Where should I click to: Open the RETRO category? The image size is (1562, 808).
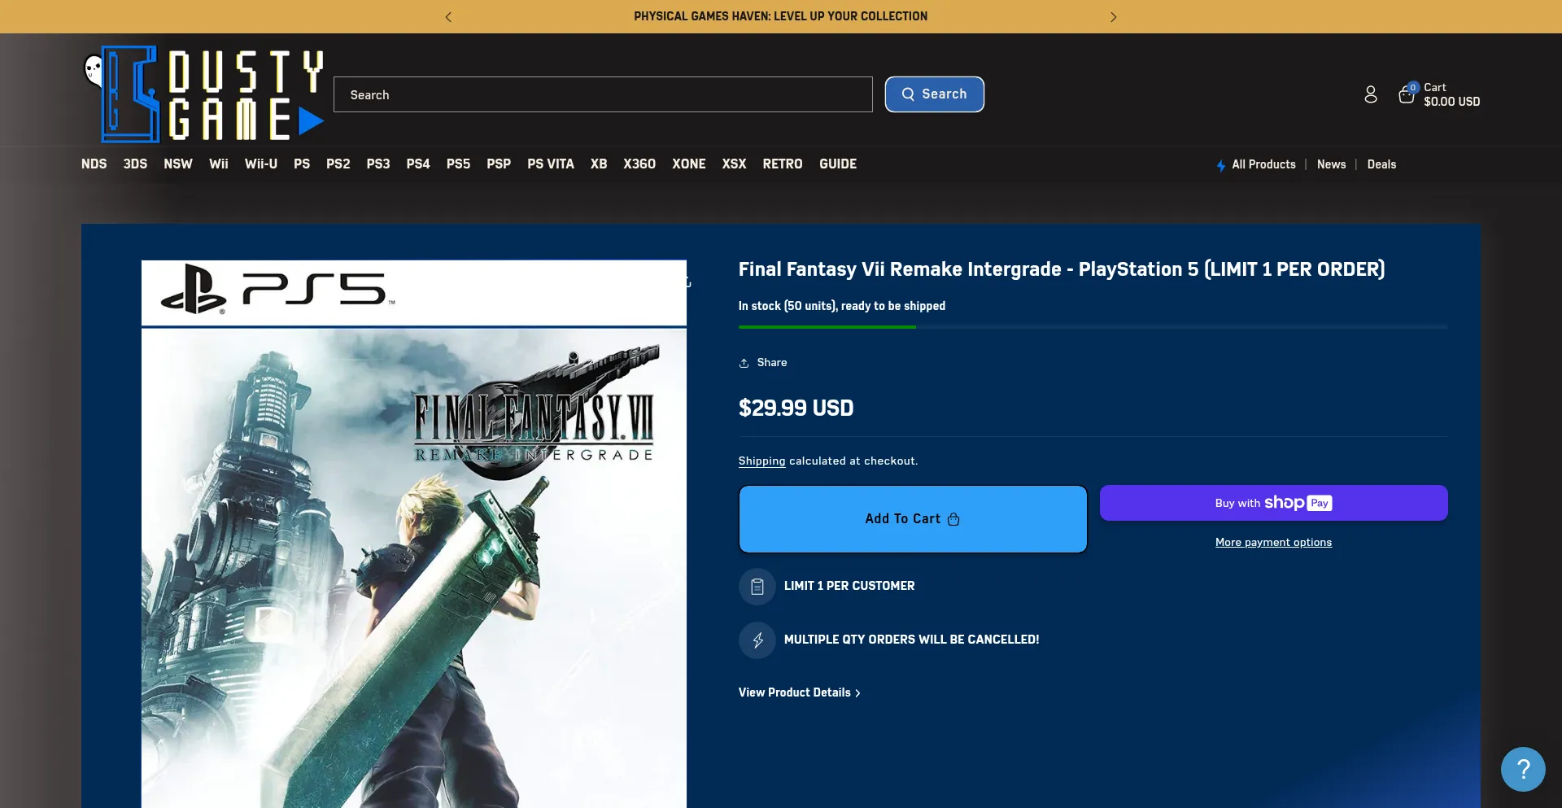pyautogui.click(x=782, y=164)
